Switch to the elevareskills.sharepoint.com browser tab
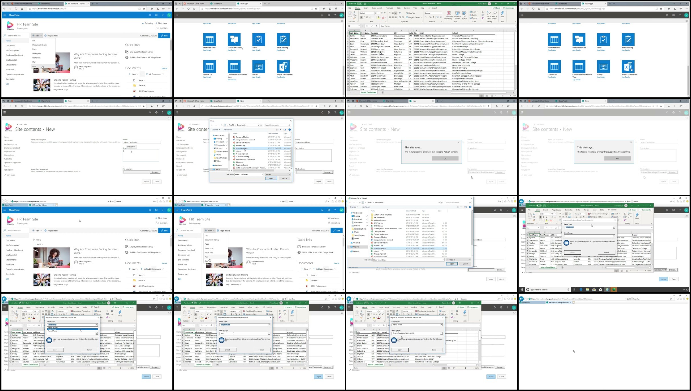This screenshot has width=691, height=391. click(558, 302)
